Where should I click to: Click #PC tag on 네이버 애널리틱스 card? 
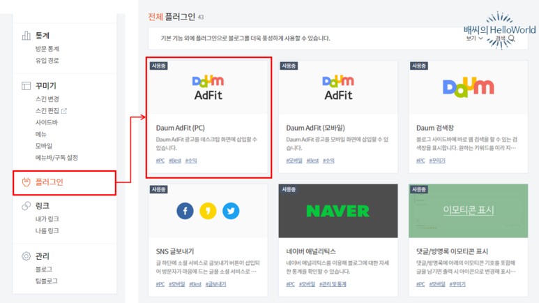point(291,284)
